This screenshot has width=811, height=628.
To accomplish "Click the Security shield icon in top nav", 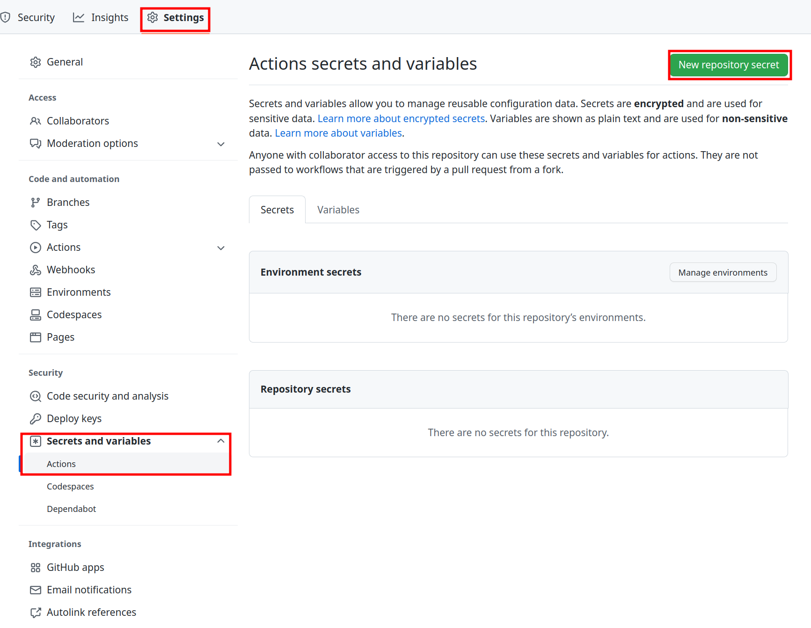I will 6,17.
